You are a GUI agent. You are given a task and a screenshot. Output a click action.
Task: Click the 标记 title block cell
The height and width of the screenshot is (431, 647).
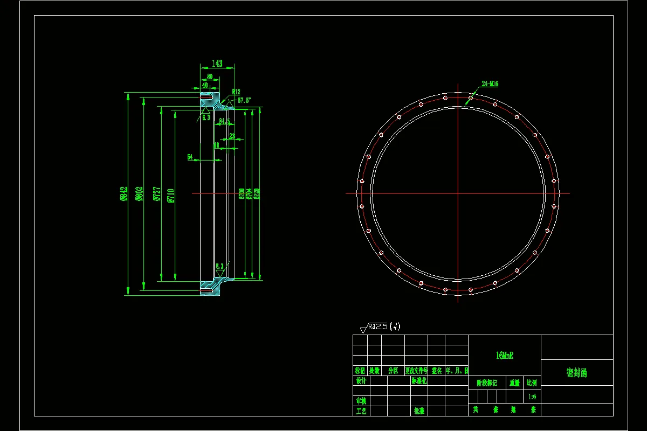(x=360, y=371)
